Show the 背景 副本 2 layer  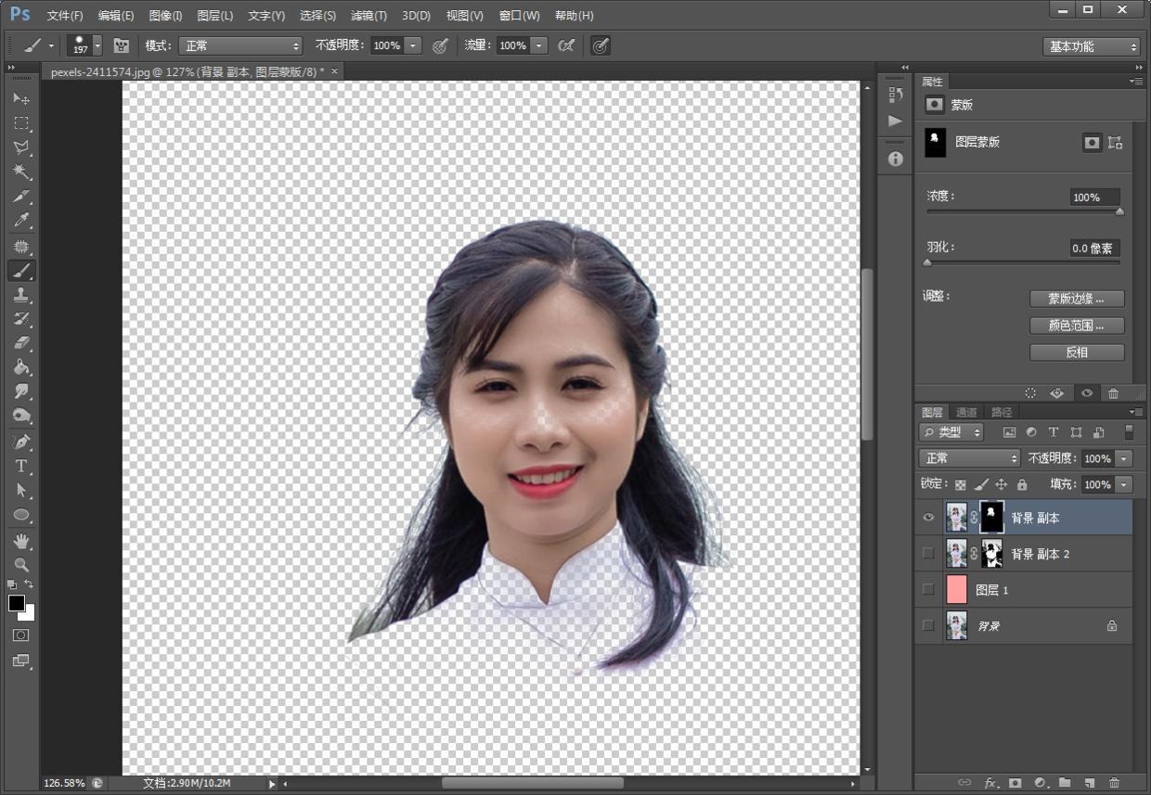tap(928, 554)
